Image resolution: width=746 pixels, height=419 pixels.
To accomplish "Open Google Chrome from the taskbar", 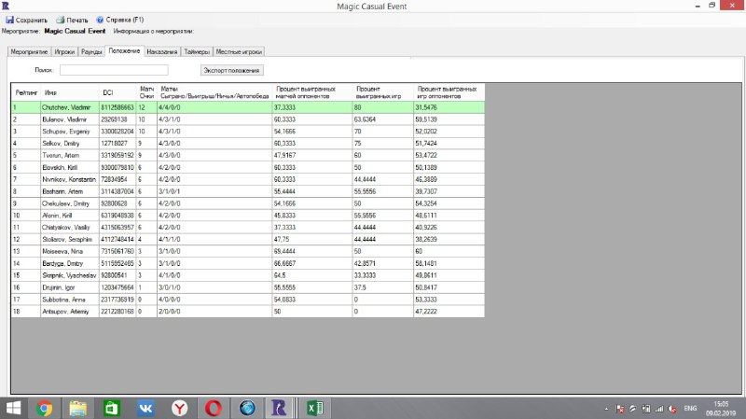I will (x=44, y=408).
